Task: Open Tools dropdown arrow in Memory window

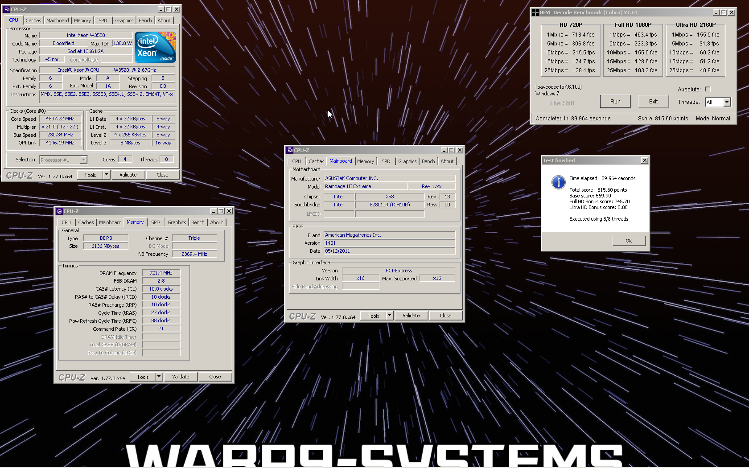Action: pyautogui.click(x=159, y=377)
